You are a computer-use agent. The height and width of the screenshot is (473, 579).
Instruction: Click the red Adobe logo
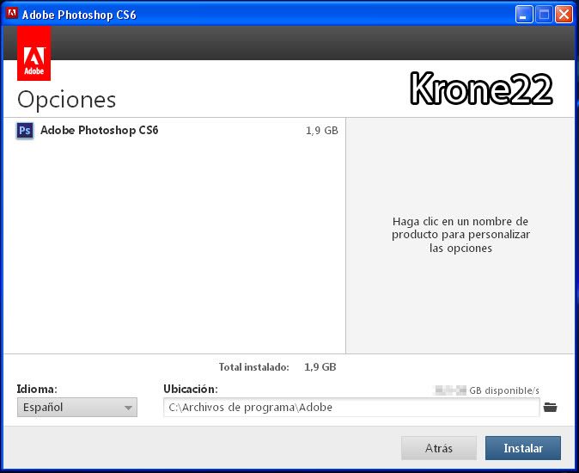coord(34,53)
